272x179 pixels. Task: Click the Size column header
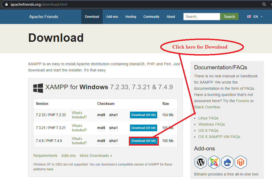166,104
